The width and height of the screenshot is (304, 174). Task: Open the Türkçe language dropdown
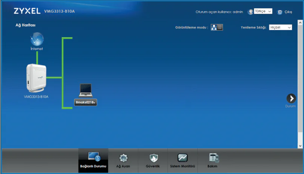(263, 12)
